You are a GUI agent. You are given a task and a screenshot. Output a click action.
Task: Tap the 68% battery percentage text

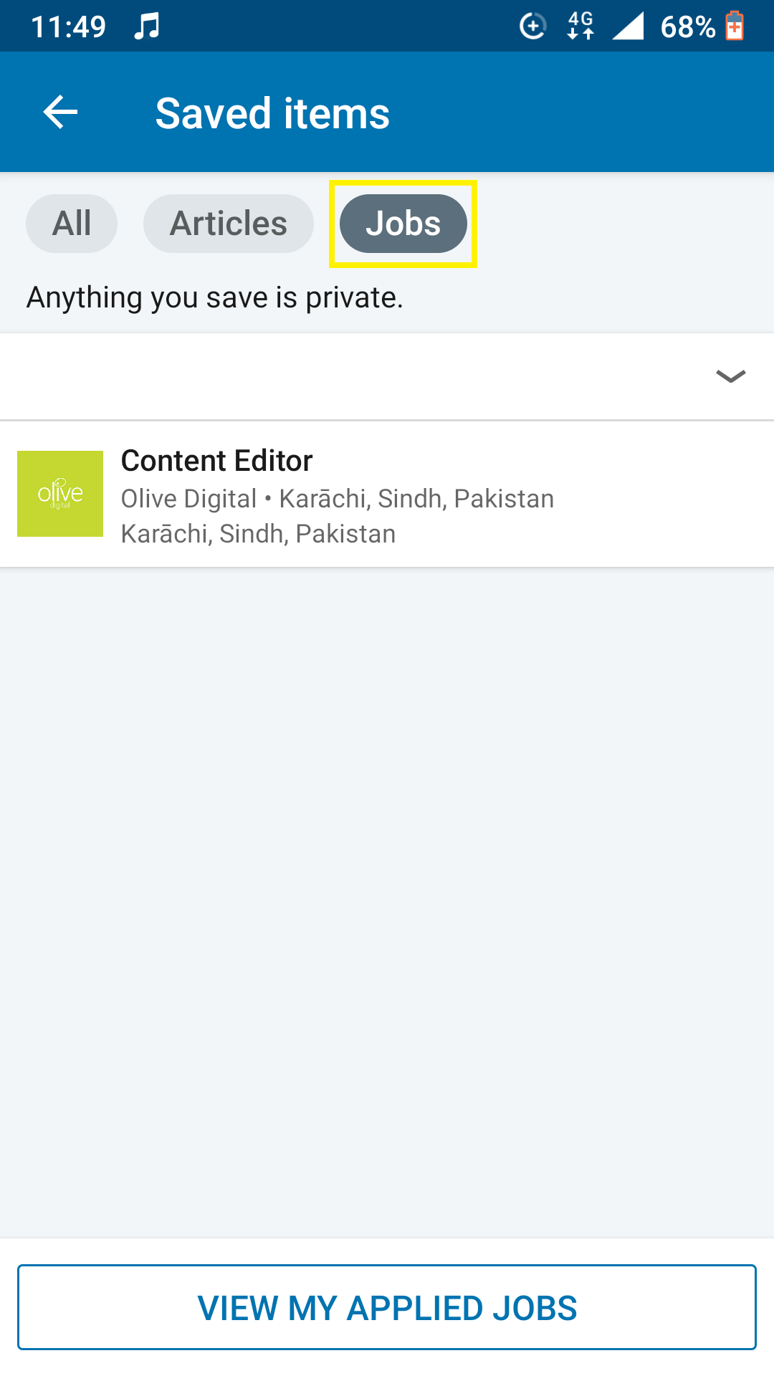pos(688,27)
